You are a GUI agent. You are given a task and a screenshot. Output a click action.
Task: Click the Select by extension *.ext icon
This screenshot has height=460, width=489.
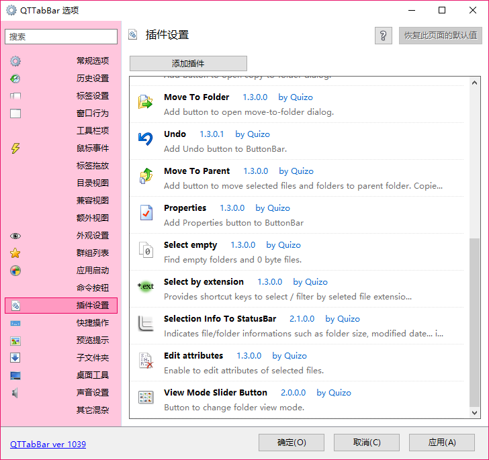tap(146, 286)
